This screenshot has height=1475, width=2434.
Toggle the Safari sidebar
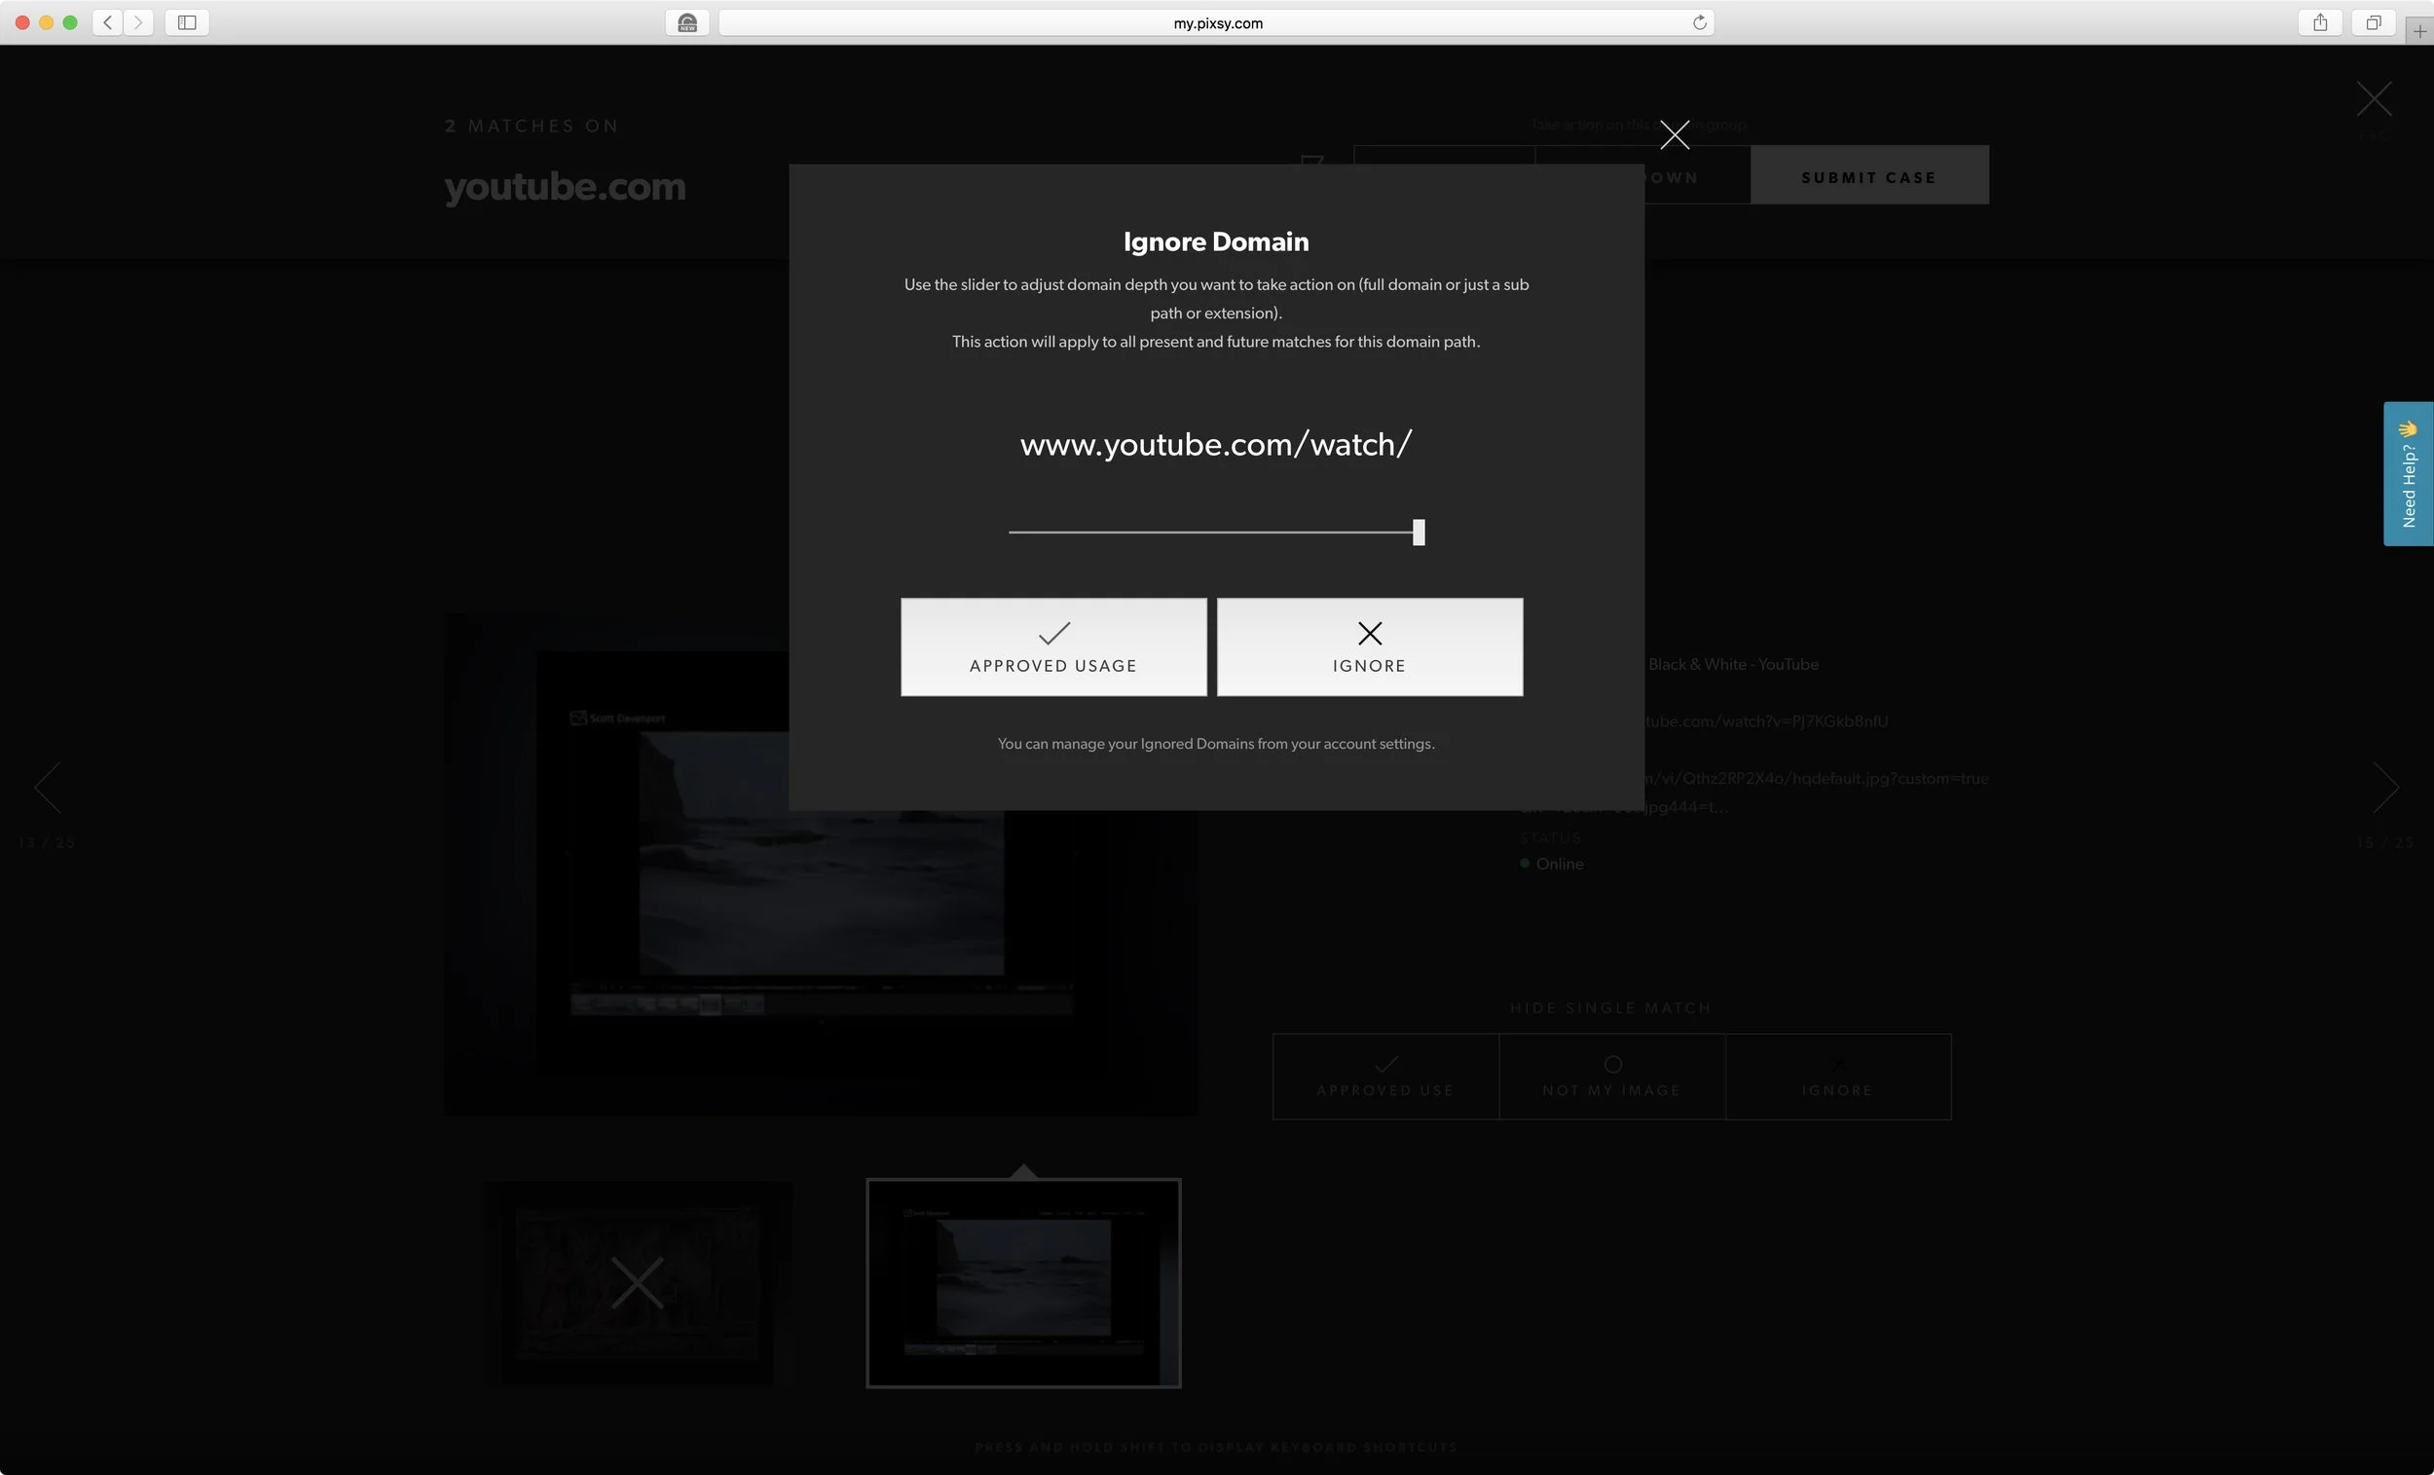(x=187, y=22)
